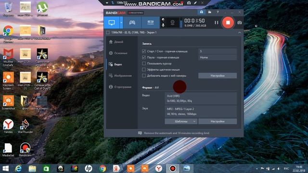The width and height of the screenshot is (308, 173).
Task: Open MediaGet desktop shortcut
Action: (8, 149)
